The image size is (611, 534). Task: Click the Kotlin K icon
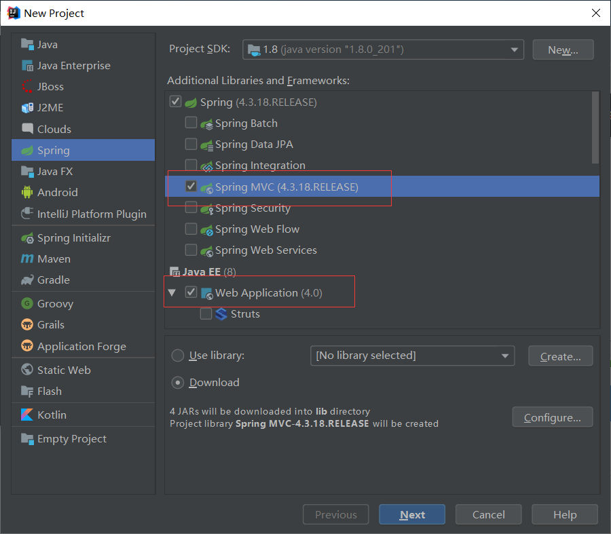27,415
